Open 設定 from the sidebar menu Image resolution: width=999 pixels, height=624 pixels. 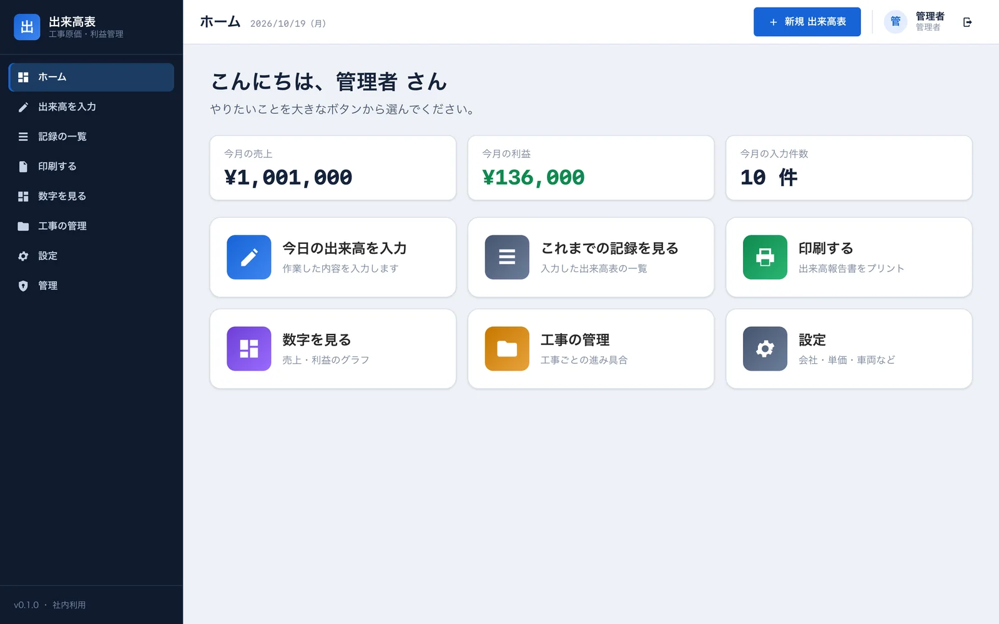click(x=91, y=256)
